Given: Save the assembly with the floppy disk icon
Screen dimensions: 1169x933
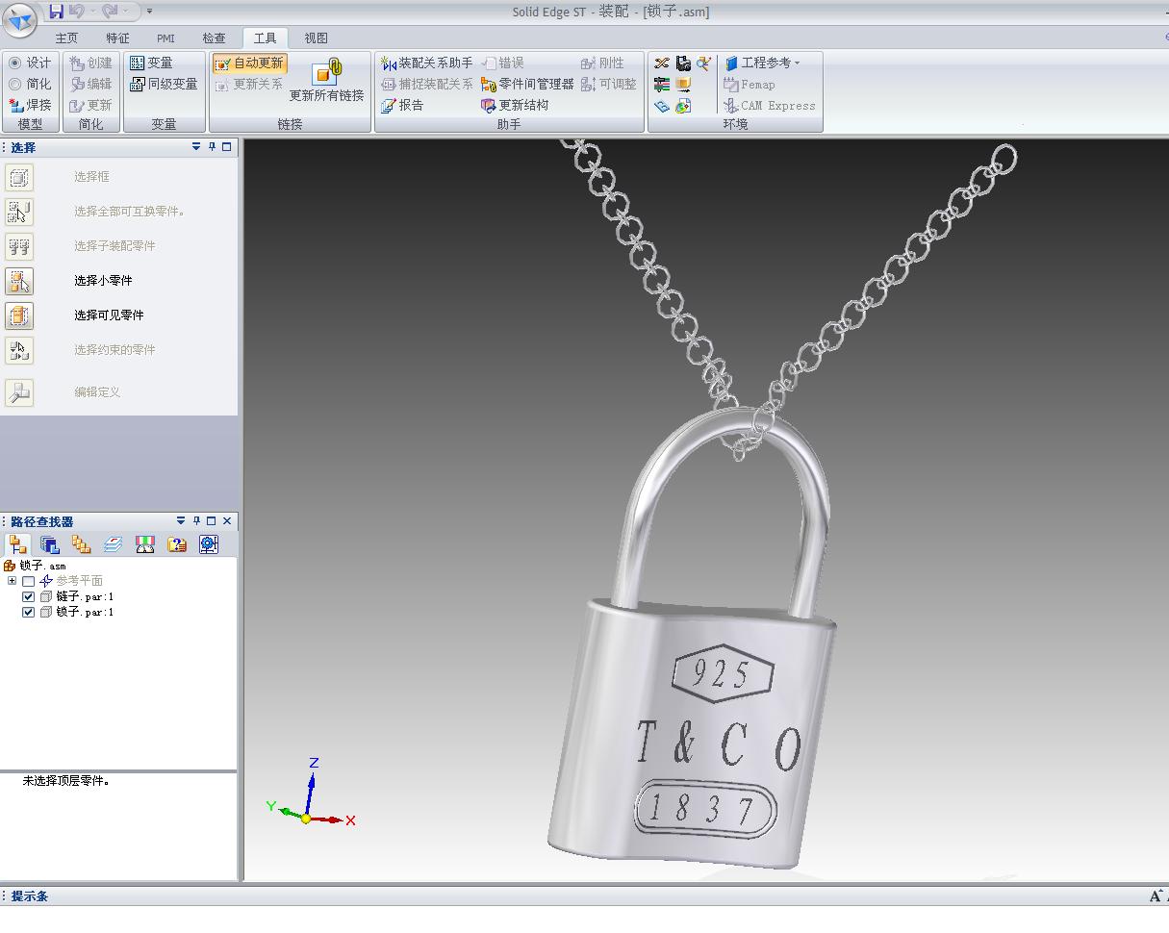Looking at the screenshot, I should click(x=57, y=12).
